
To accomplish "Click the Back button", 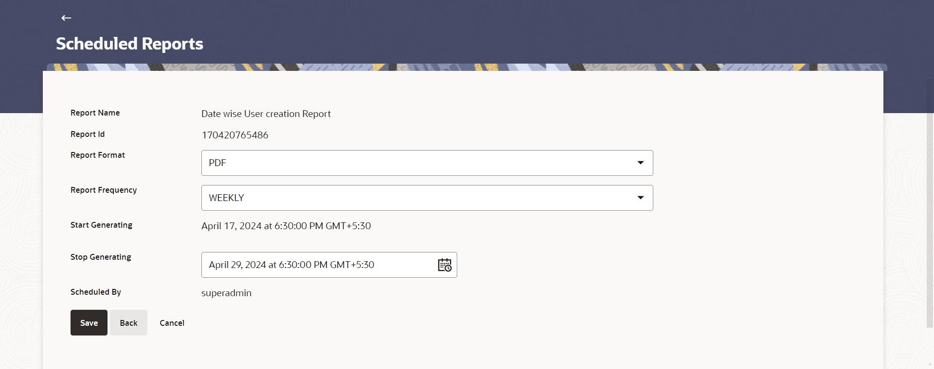I will point(128,323).
